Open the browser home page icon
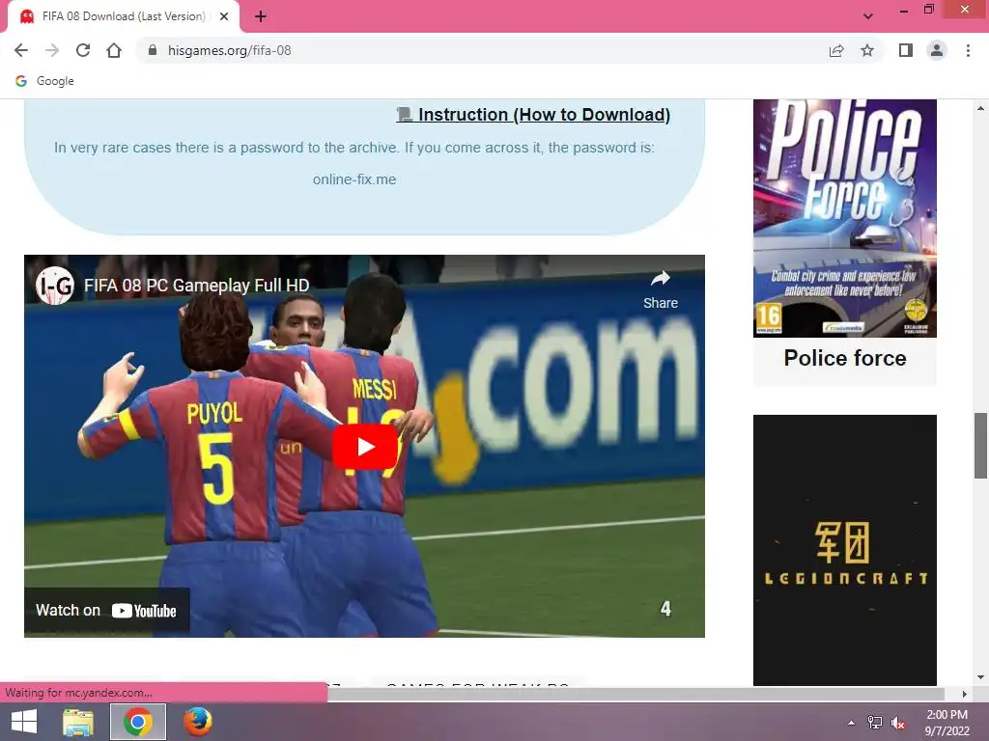This screenshot has width=989, height=741. (114, 50)
